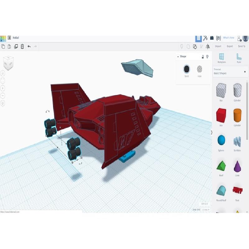The image size is (249, 249).
Task: Click the Fit all in view button
Action: click(3, 81)
